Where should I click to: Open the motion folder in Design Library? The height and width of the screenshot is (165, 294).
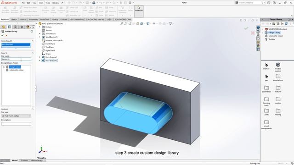[x=278, y=100]
